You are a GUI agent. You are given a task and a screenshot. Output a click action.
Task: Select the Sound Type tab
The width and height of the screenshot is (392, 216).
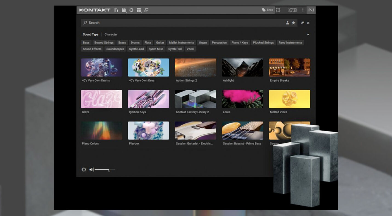coord(90,34)
